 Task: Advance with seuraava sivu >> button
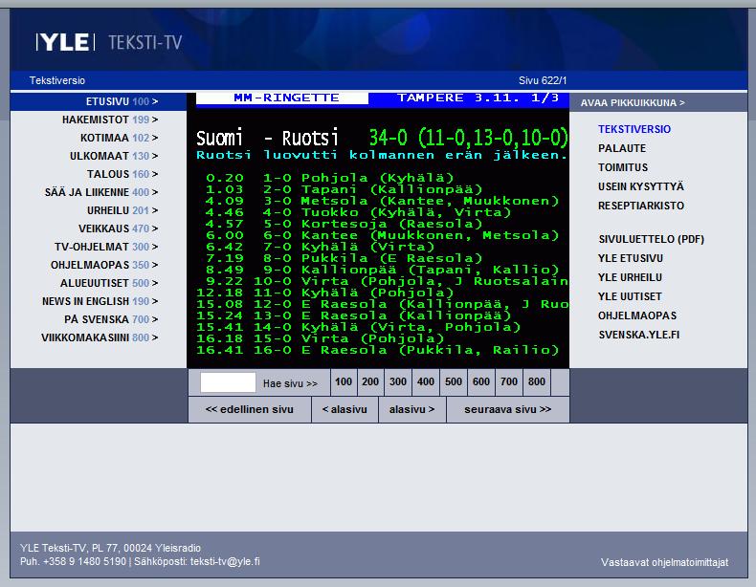click(507, 409)
